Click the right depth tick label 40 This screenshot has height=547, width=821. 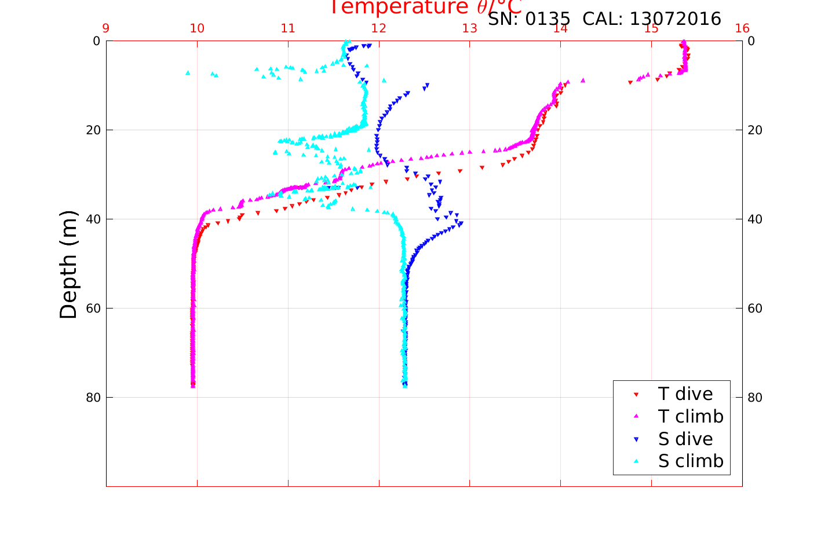[755, 219]
